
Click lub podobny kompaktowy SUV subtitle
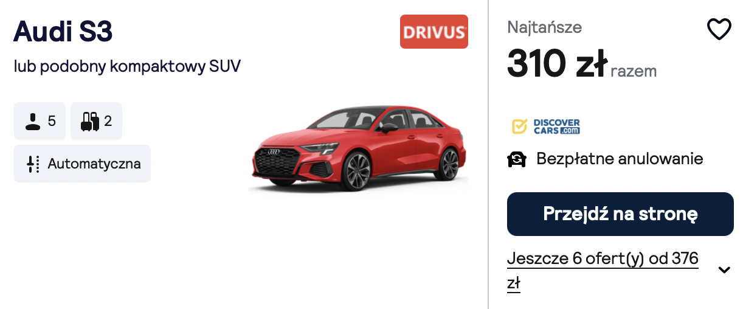pyautogui.click(x=128, y=66)
